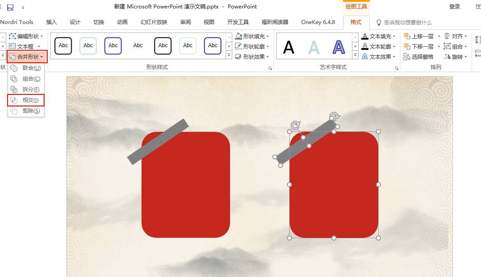Click the Shape Outline pen icon
Viewport: 481px width, 277px height.
238,46
